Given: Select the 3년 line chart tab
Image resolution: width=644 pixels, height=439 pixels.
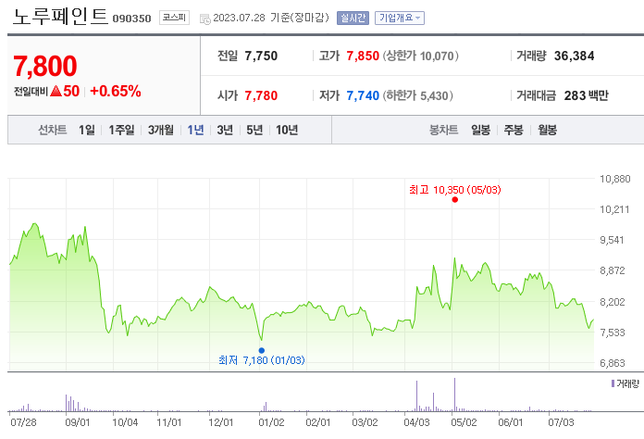Looking at the screenshot, I should (x=225, y=130).
